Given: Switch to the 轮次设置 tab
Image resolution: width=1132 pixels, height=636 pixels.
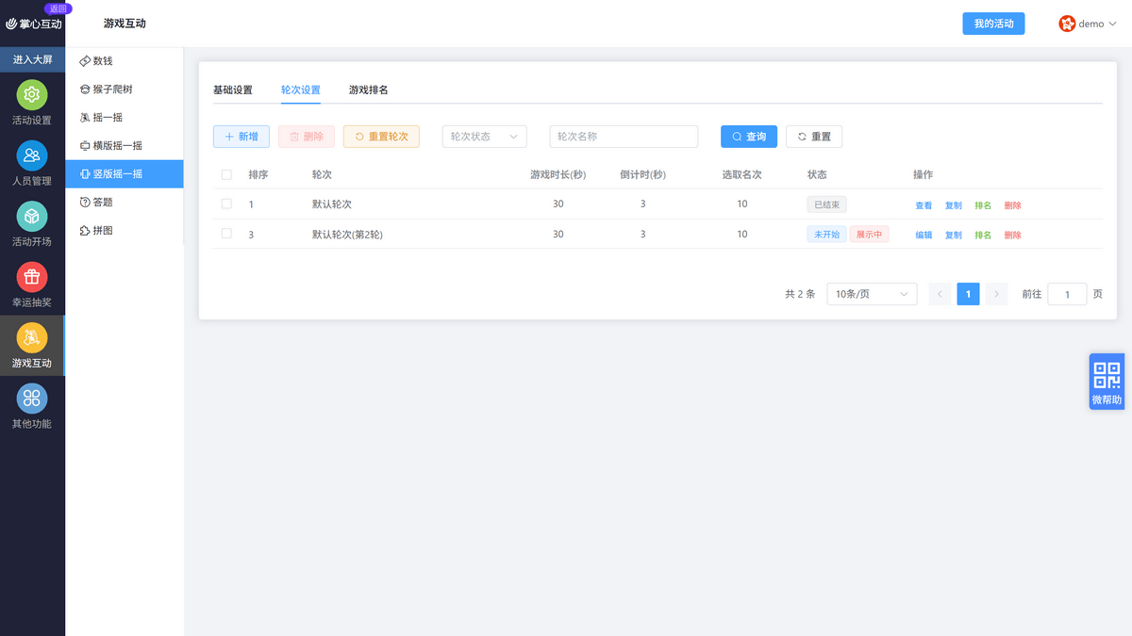Looking at the screenshot, I should coord(301,90).
